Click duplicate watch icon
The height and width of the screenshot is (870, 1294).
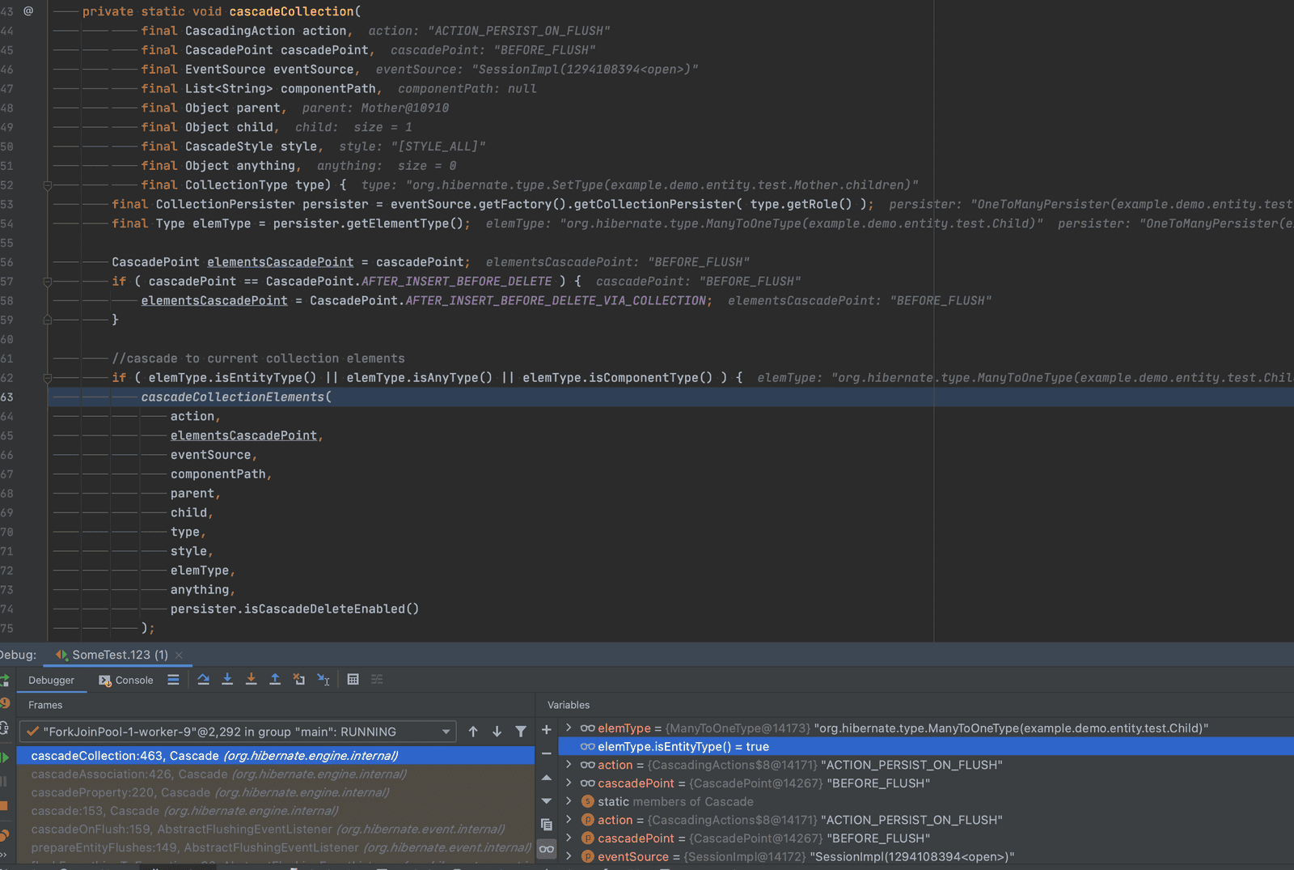(547, 825)
